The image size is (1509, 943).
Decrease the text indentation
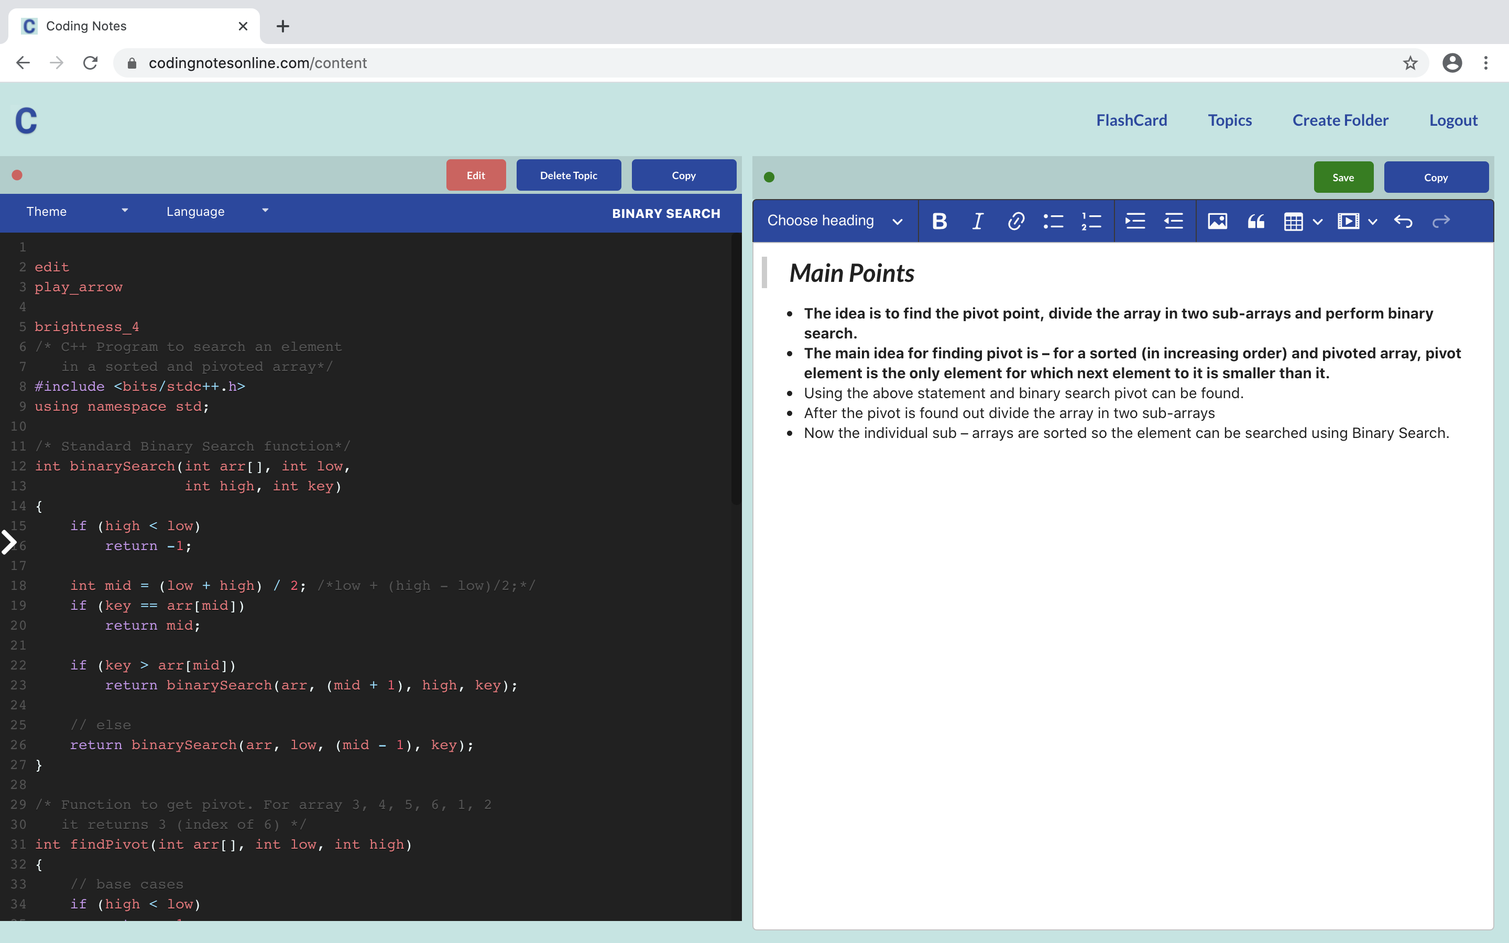[1173, 221]
